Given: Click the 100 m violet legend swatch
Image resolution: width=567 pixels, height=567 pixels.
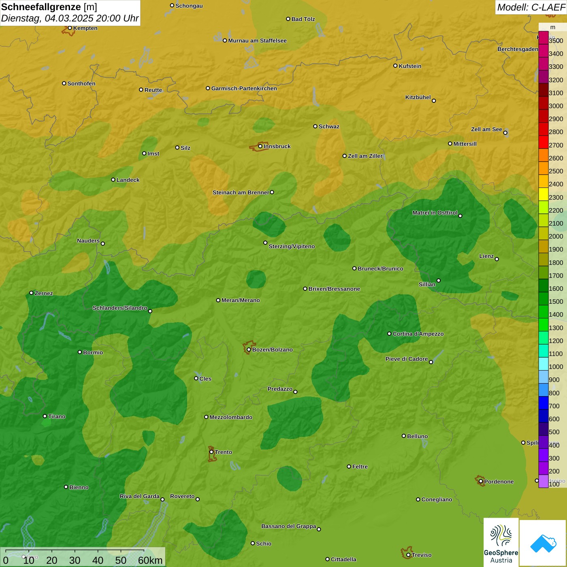Looking at the screenshot, I should (544, 481).
